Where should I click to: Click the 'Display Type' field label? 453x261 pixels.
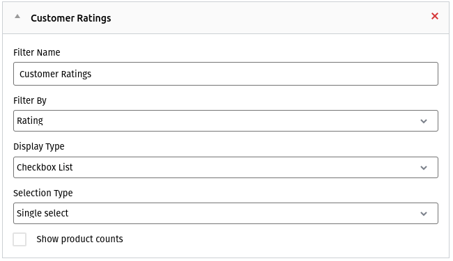tap(39, 146)
